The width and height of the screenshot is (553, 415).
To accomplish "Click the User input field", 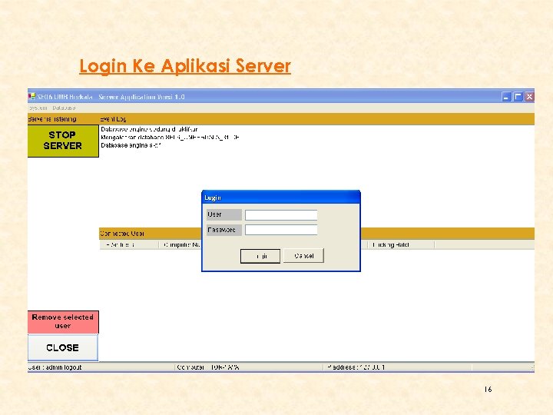I will coord(281,215).
